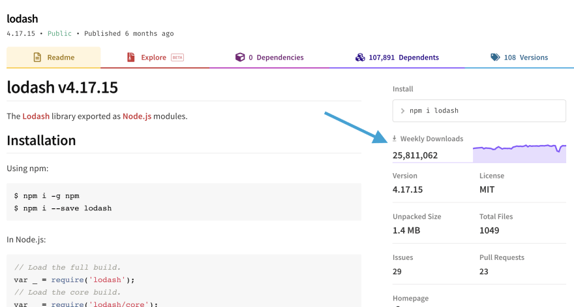
Task: Click the Load the full build comment
Action: click(x=67, y=267)
